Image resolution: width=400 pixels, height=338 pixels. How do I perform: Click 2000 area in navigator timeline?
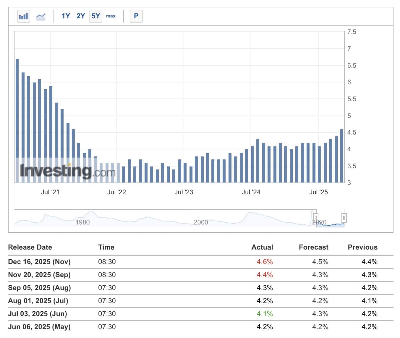point(201,222)
